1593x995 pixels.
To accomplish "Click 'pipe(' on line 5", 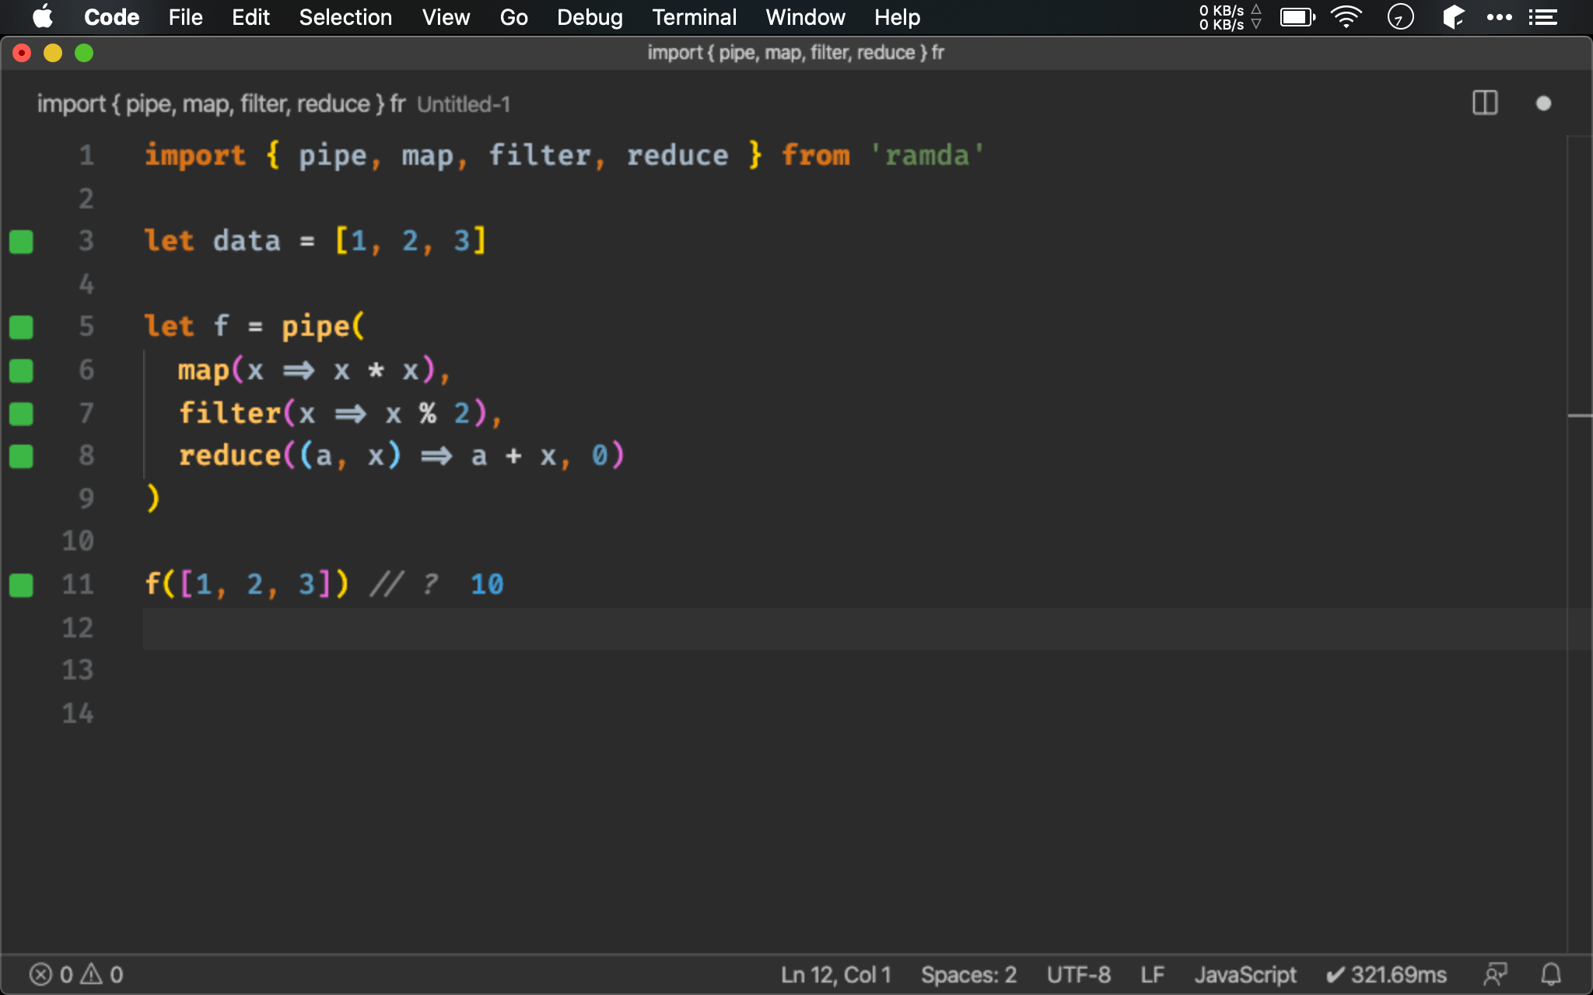I will tap(323, 326).
